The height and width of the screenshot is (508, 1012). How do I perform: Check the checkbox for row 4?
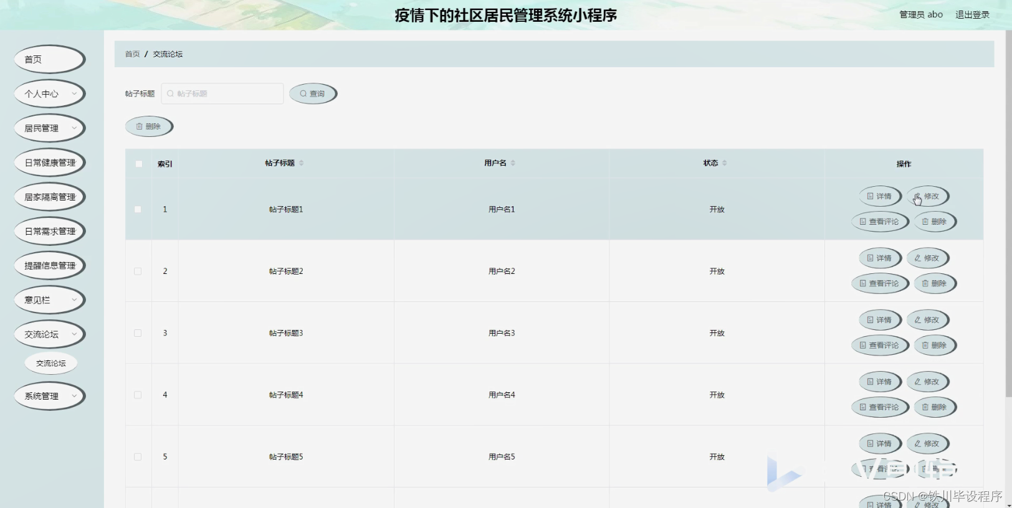[138, 395]
